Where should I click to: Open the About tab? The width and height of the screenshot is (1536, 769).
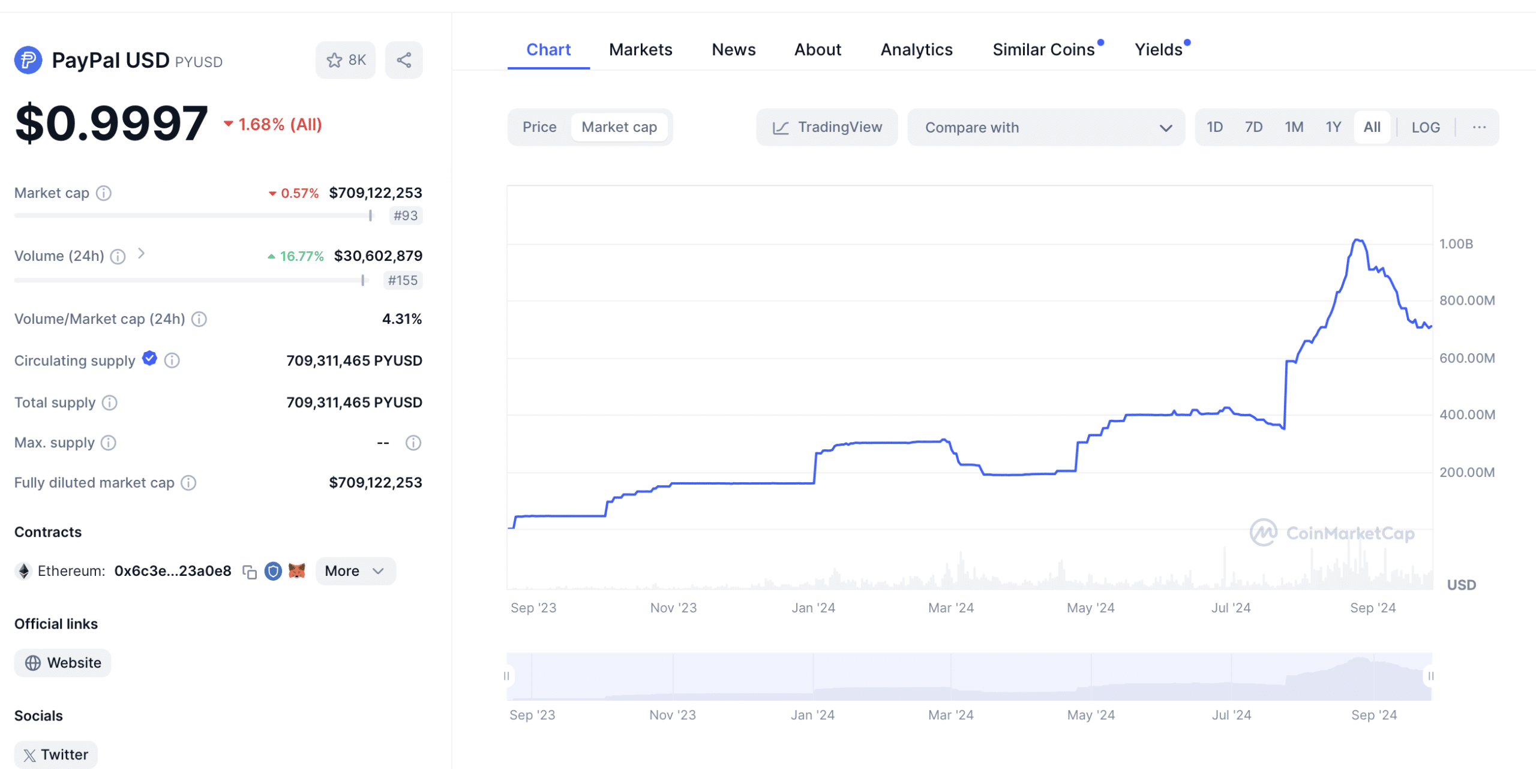(818, 49)
